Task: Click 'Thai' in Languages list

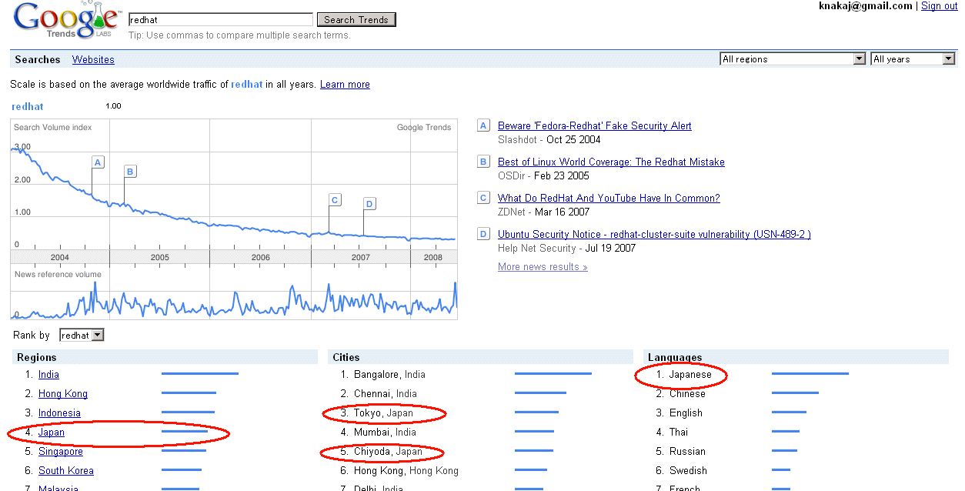Action: pyautogui.click(x=679, y=432)
